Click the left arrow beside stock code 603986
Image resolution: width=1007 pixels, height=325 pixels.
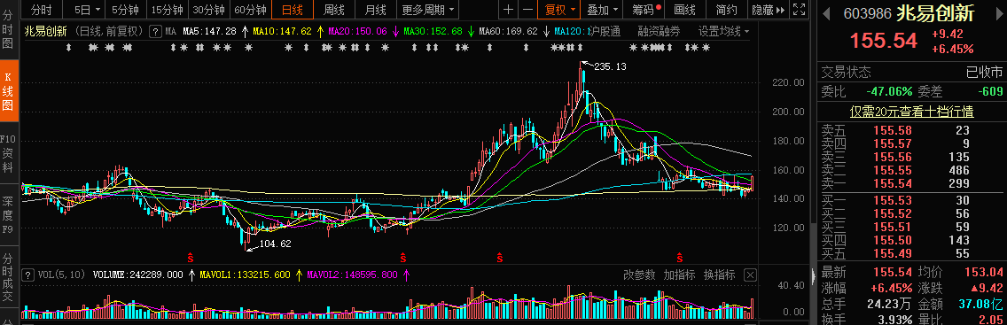click(827, 13)
